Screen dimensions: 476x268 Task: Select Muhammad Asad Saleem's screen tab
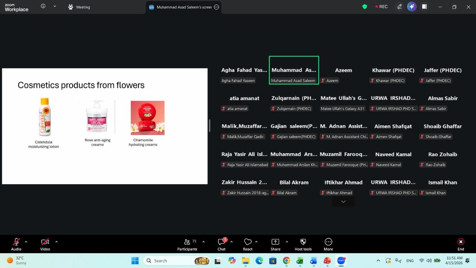180,7
